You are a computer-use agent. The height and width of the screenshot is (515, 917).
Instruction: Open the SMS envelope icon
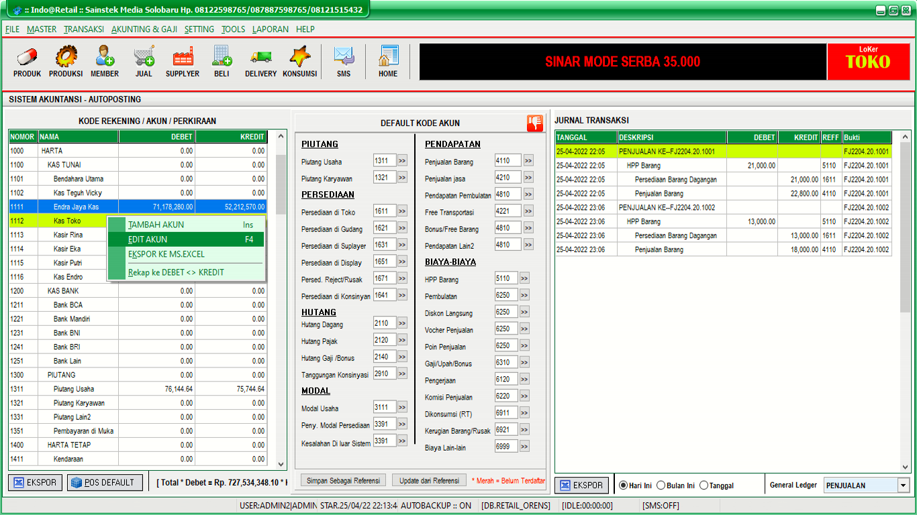pos(344,57)
